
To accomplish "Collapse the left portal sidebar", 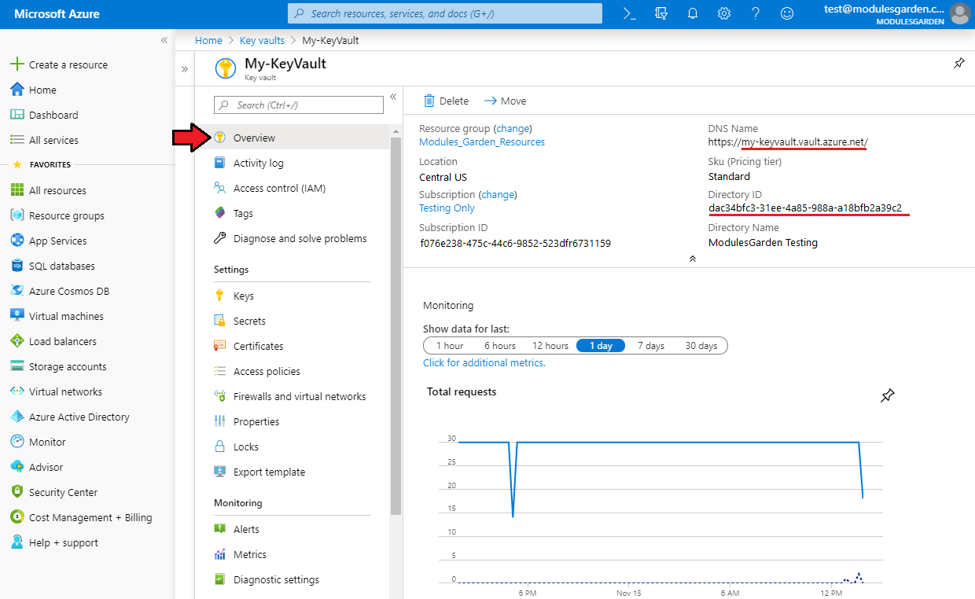I will point(164,40).
